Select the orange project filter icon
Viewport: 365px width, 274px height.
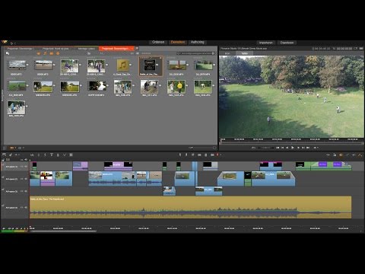(x=58, y=53)
